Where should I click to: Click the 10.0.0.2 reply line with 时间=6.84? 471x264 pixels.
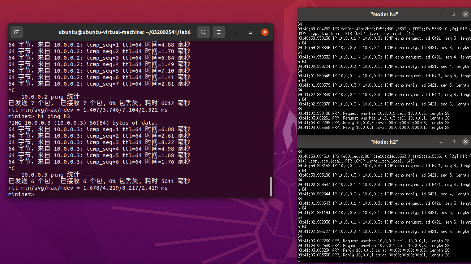point(99,57)
